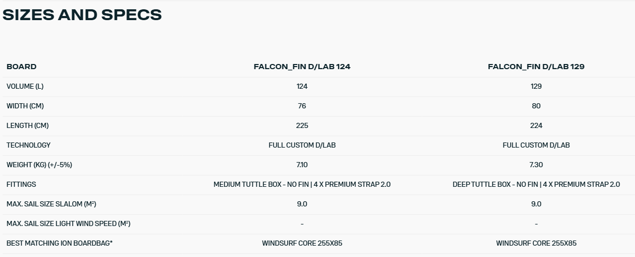Click Windsurf Core 255X85 under D/Lab 129
This screenshot has height=257, width=635.
click(536, 243)
